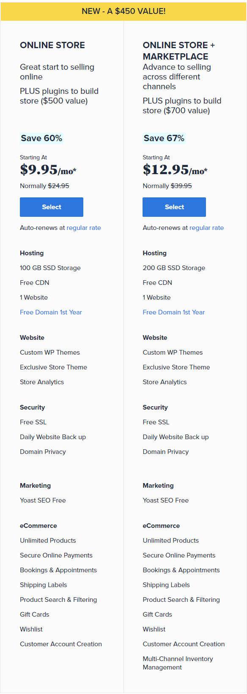Screen dimensions: 247x694
Task: Click the ONLINE STORE plan heading
Action: pos(52,45)
